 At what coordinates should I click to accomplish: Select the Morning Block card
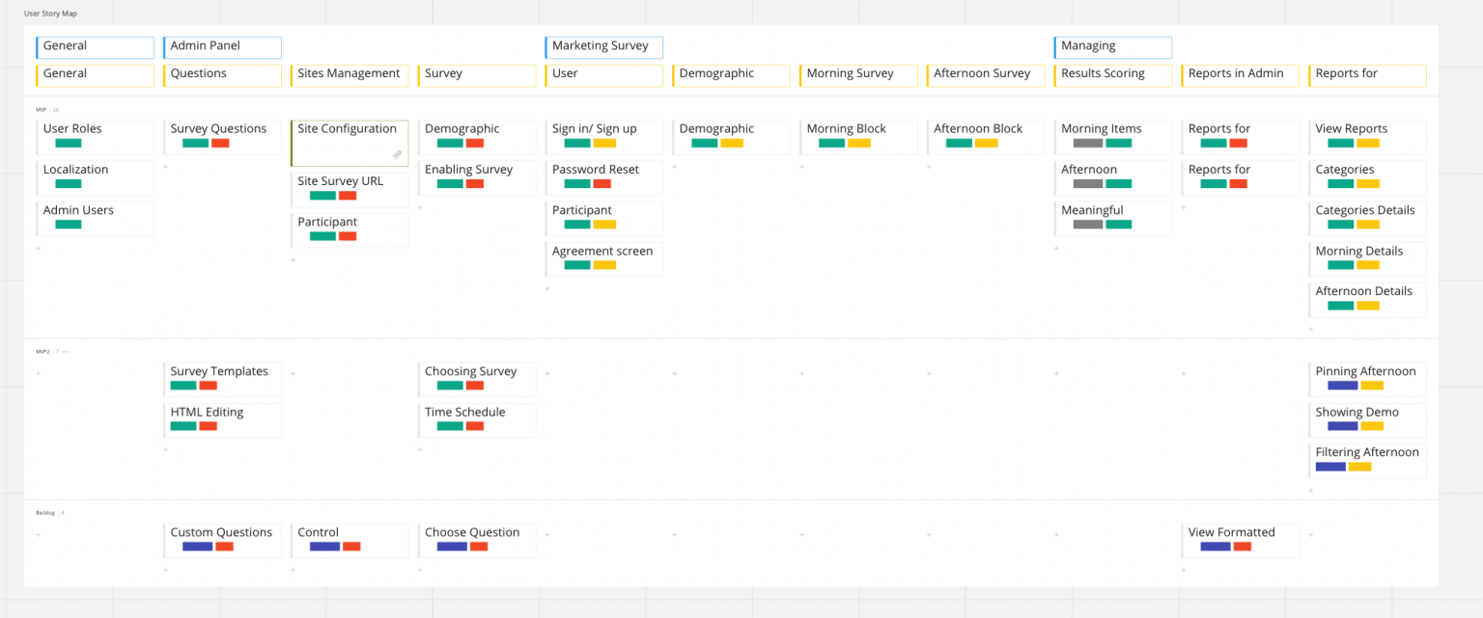858,136
